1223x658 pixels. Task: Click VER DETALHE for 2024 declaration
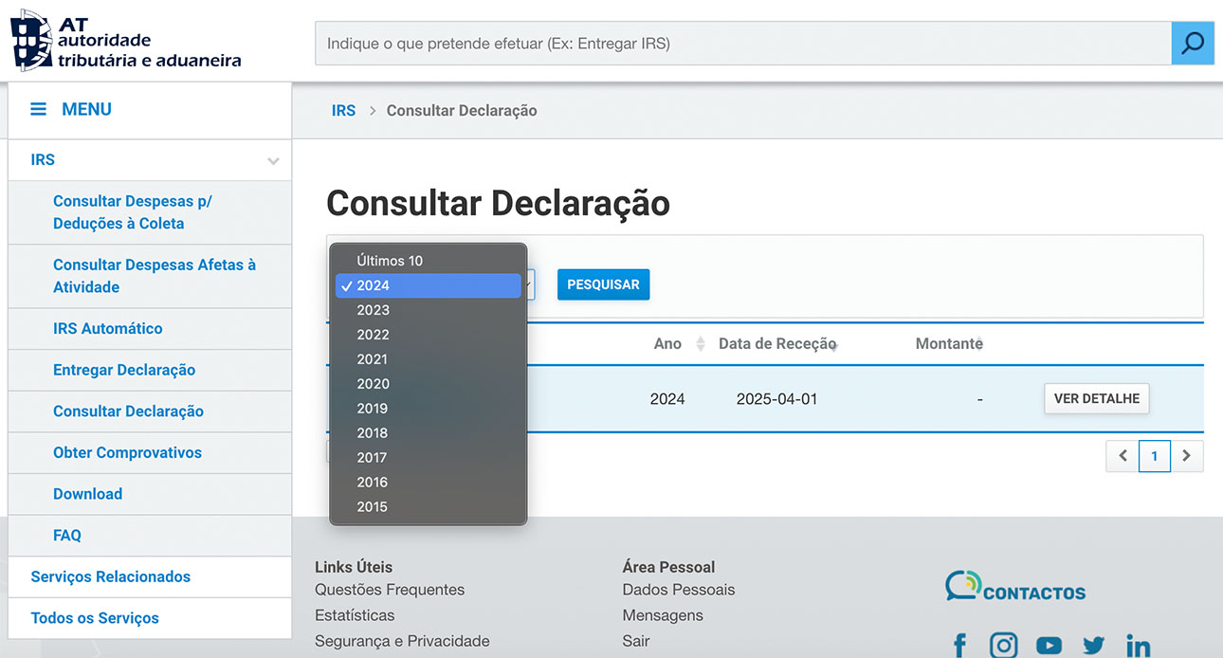point(1096,399)
